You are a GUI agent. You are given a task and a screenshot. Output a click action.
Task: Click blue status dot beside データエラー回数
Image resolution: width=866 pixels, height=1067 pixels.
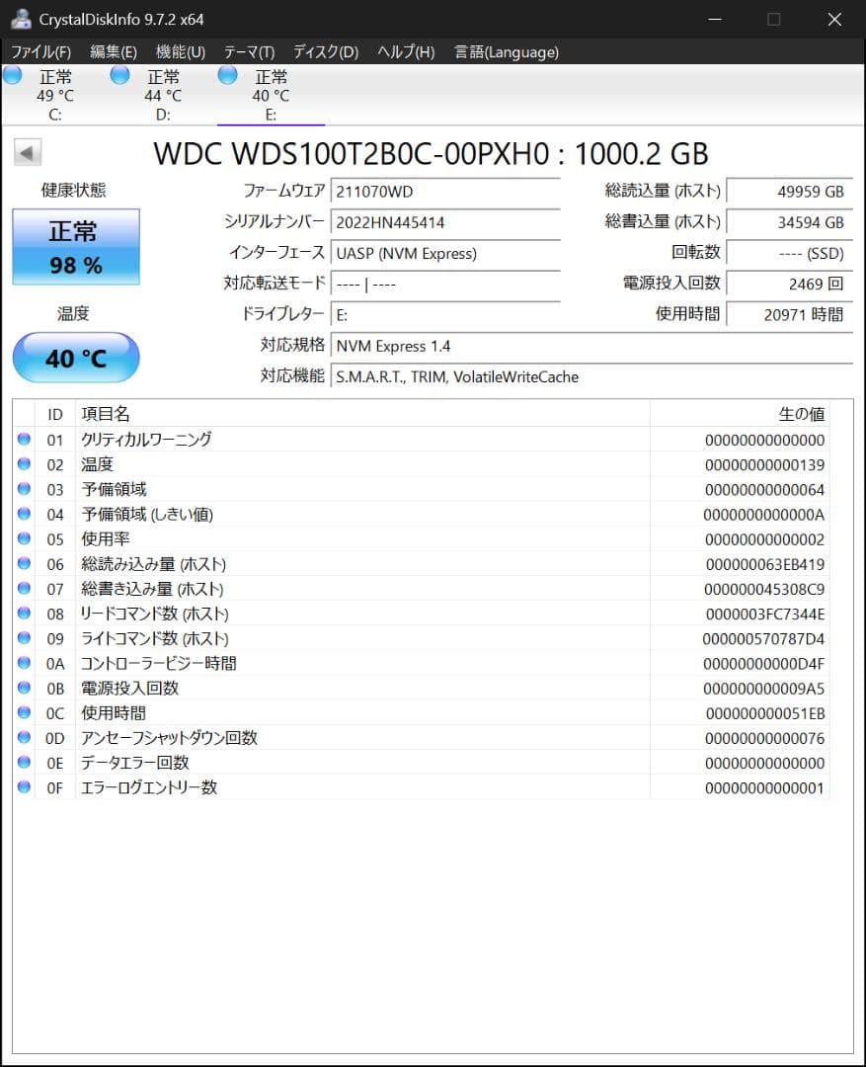click(22, 762)
